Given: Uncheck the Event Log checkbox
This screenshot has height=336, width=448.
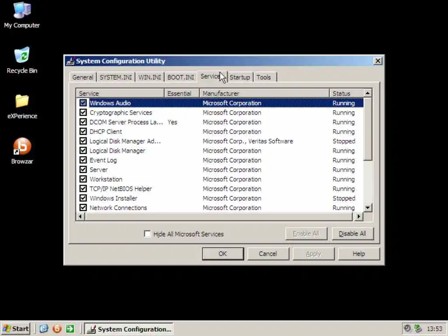Looking at the screenshot, I should coord(83,160).
